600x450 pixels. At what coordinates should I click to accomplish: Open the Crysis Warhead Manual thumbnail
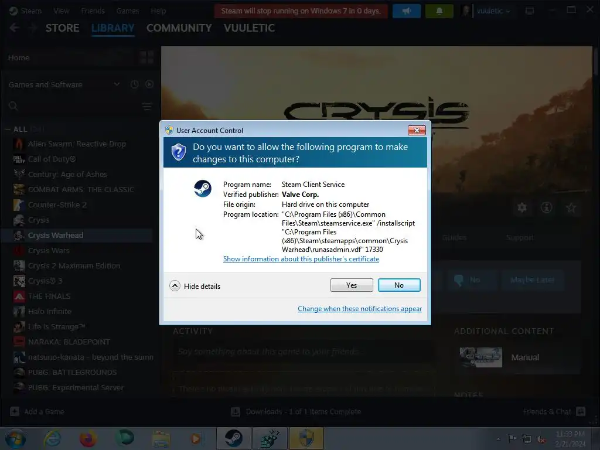coord(480,357)
